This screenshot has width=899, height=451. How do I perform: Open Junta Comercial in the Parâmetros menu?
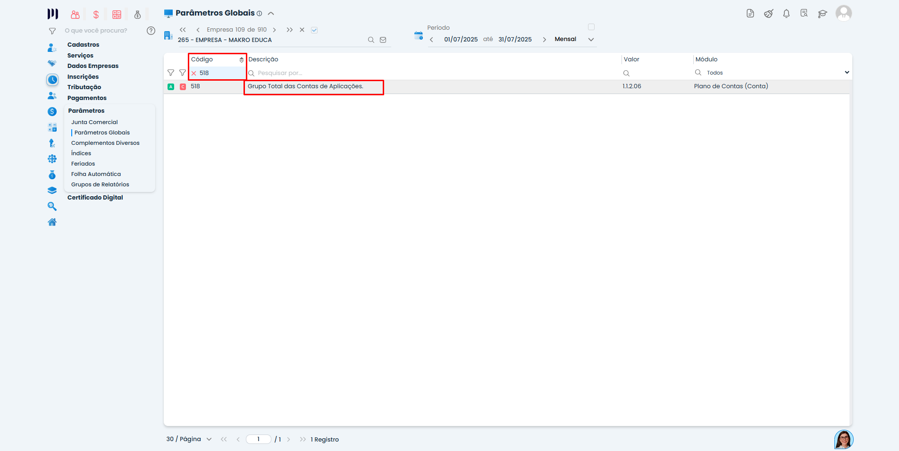94,122
